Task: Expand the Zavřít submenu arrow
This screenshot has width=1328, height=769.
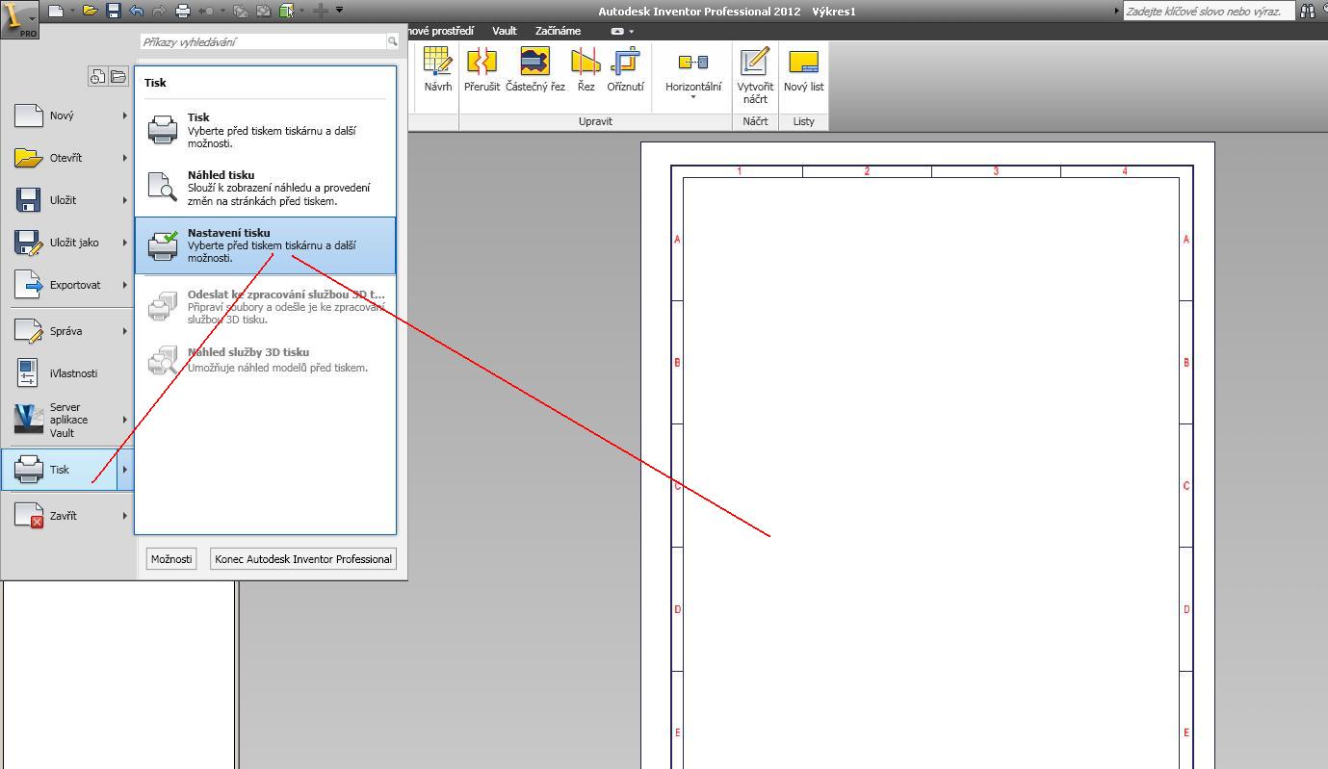Action: [125, 516]
